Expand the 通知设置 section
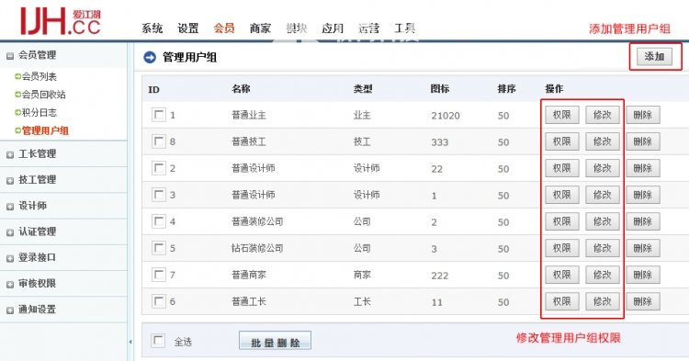The image size is (689, 361). tap(10, 310)
